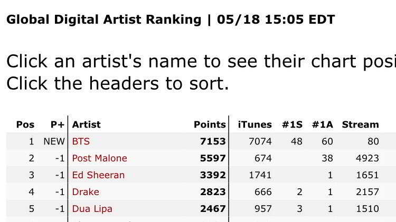Click the #1S column header
Image resolution: width=396 pixels, height=222 pixels.
(x=293, y=125)
